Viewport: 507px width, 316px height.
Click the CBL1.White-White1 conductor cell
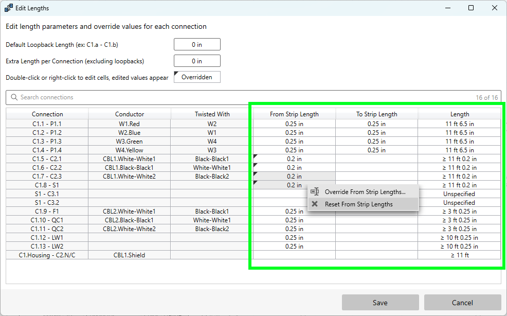pos(130,159)
